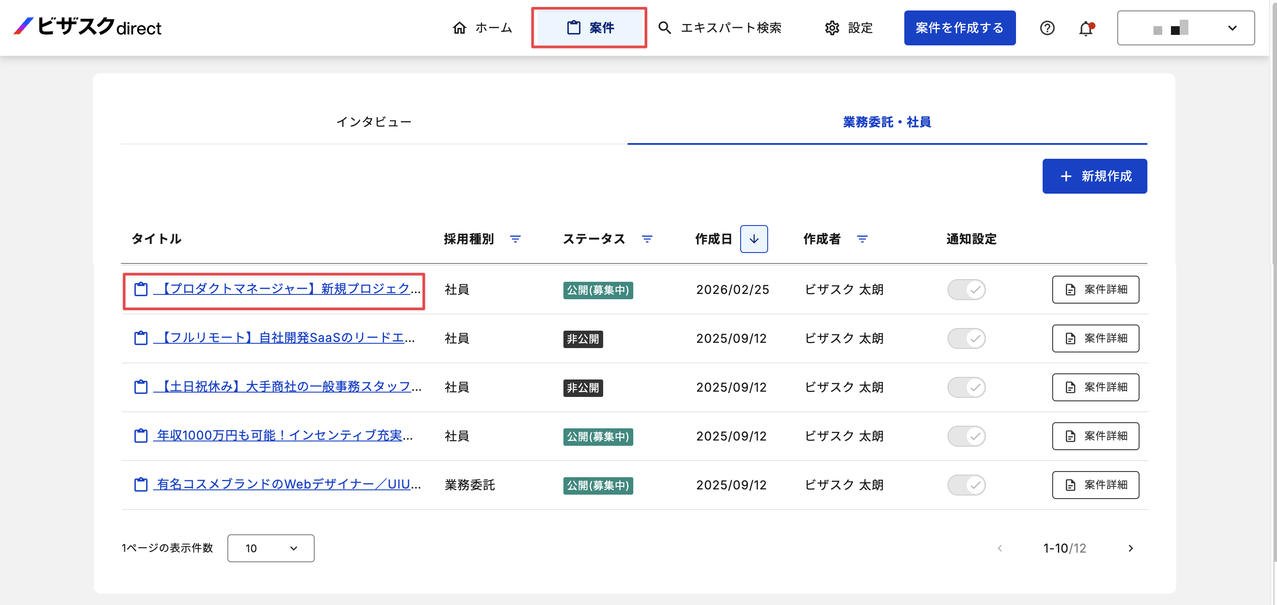1277x605 pixels.
Task: Open 案件詳細 for 土日祝休み row
Action: pos(1095,387)
